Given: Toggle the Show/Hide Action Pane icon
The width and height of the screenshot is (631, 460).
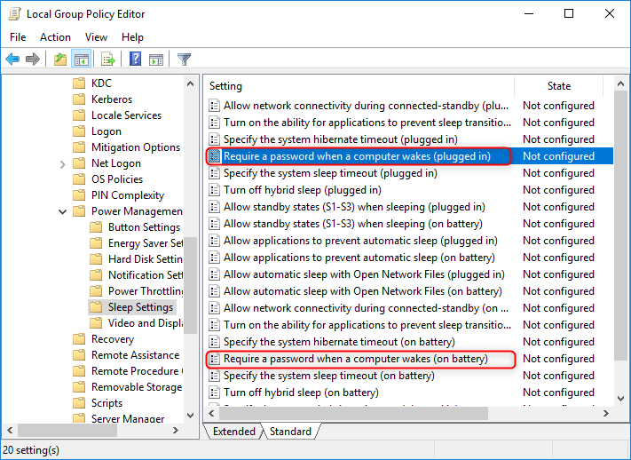Looking at the screenshot, I should tap(156, 59).
